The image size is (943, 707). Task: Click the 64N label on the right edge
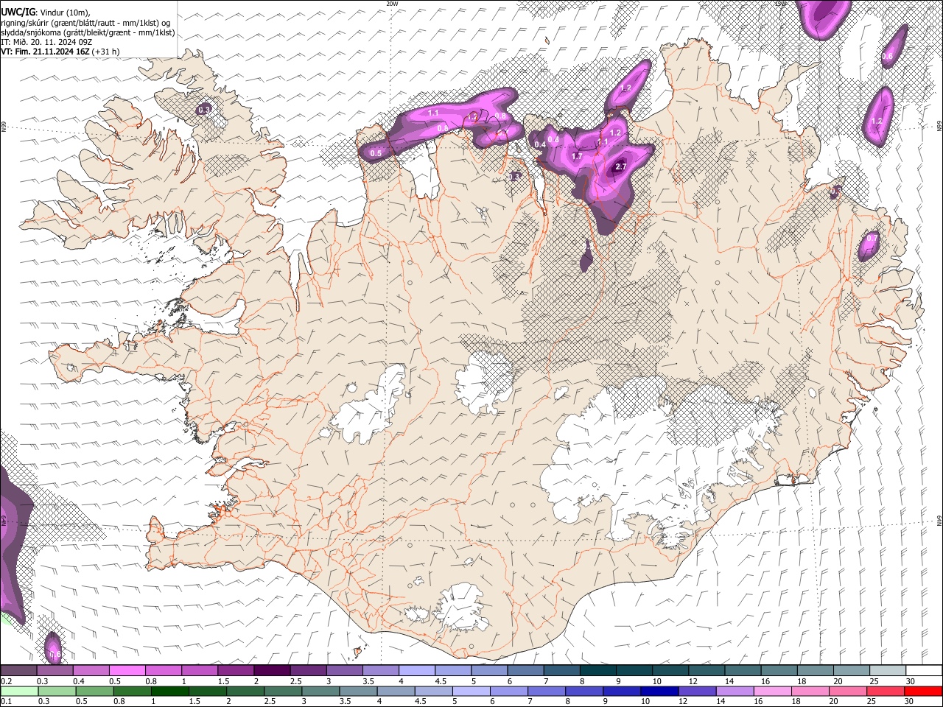click(x=939, y=520)
